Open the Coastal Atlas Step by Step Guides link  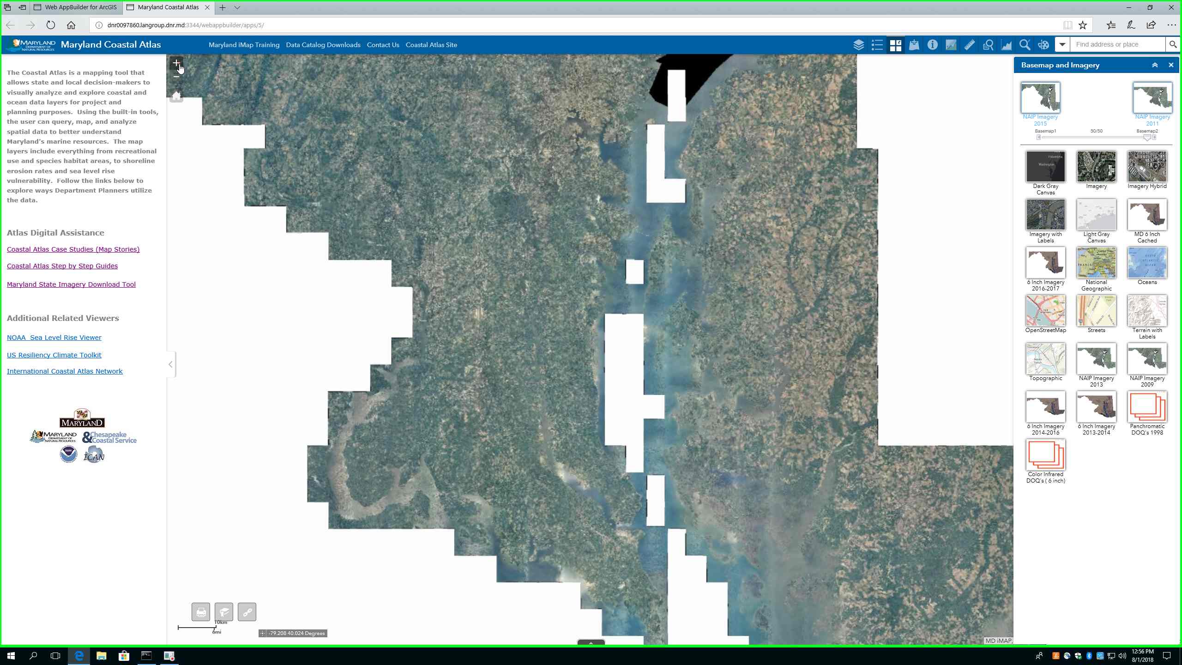62,266
